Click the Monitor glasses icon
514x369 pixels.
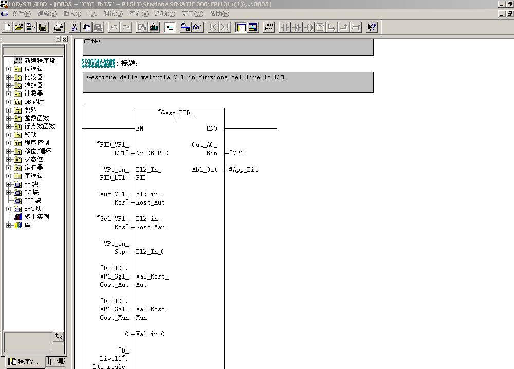point(198,27)
